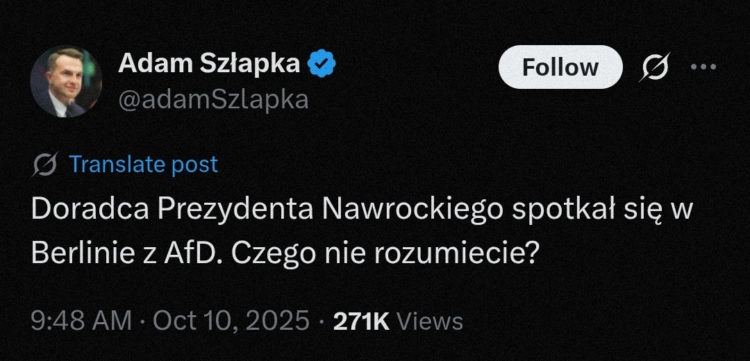Click the Adam Szłapka display name
Screen dimensions: 750x361
point(210,64)
